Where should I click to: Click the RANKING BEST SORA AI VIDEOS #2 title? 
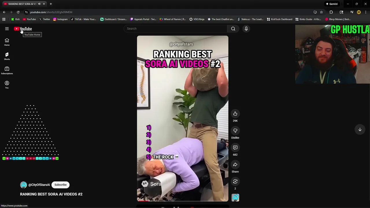[x=51, y=194]
